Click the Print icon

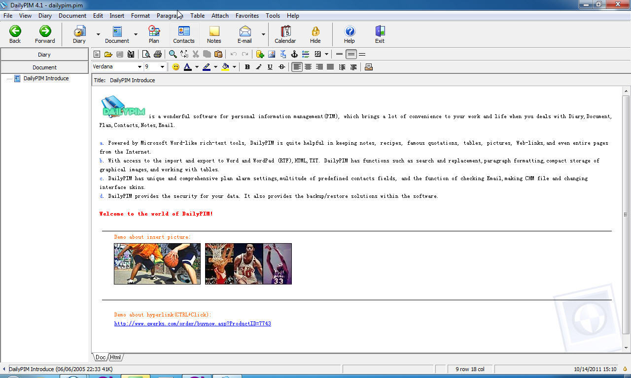tap(157, 54)
